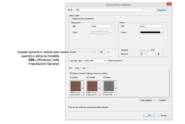Close the Impostazioni Categoria dialog
This screenshot has height=124, width=185.
(x=169, y=4)
